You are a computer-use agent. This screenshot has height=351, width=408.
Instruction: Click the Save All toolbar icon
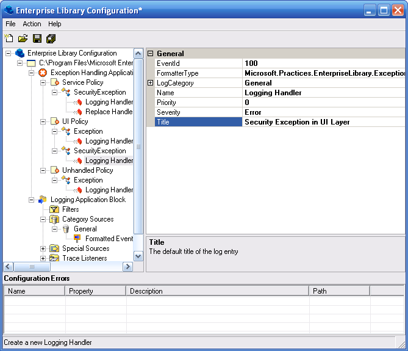coord(51,38)
